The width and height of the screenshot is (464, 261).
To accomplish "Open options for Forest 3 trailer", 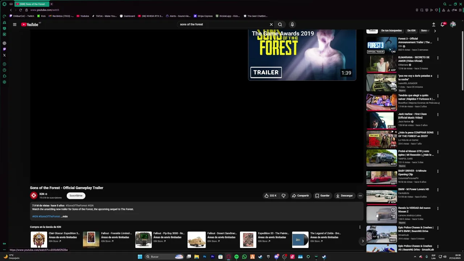I will coord(438,39).
